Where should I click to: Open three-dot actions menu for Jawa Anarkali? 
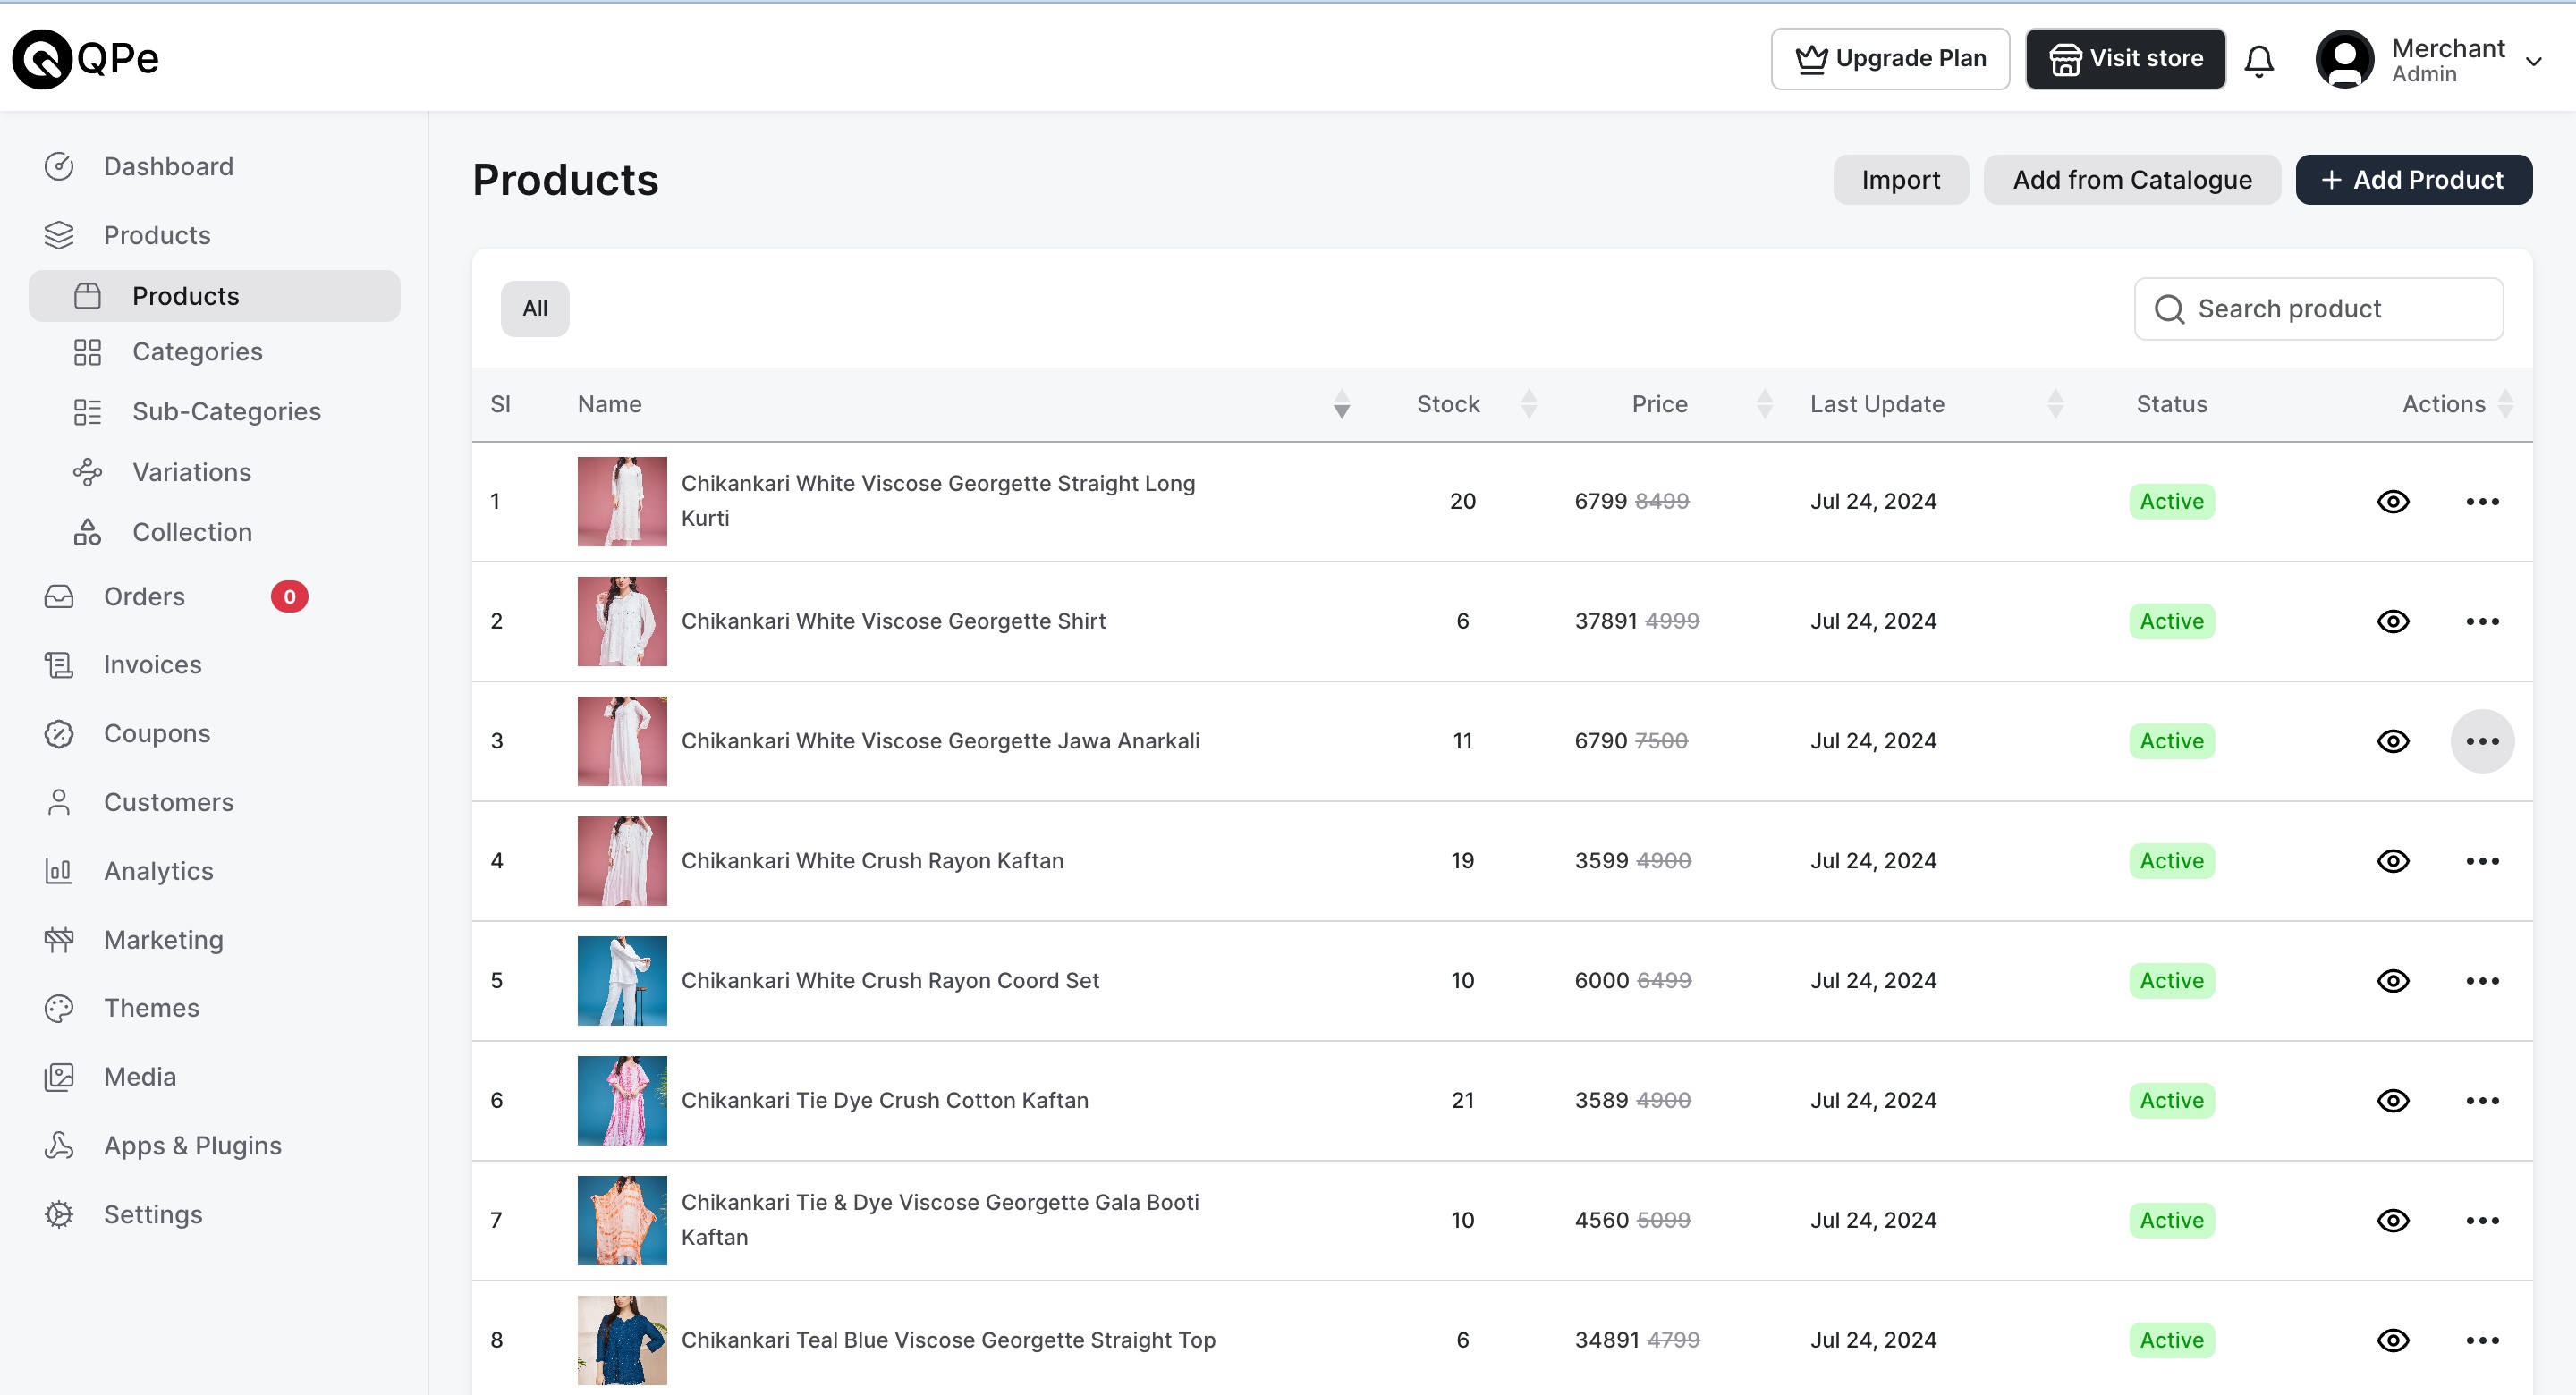2481,741
